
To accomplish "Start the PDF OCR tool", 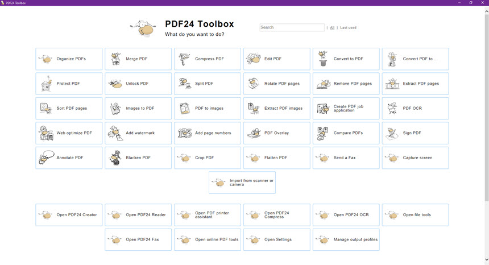I will (415, 108).
